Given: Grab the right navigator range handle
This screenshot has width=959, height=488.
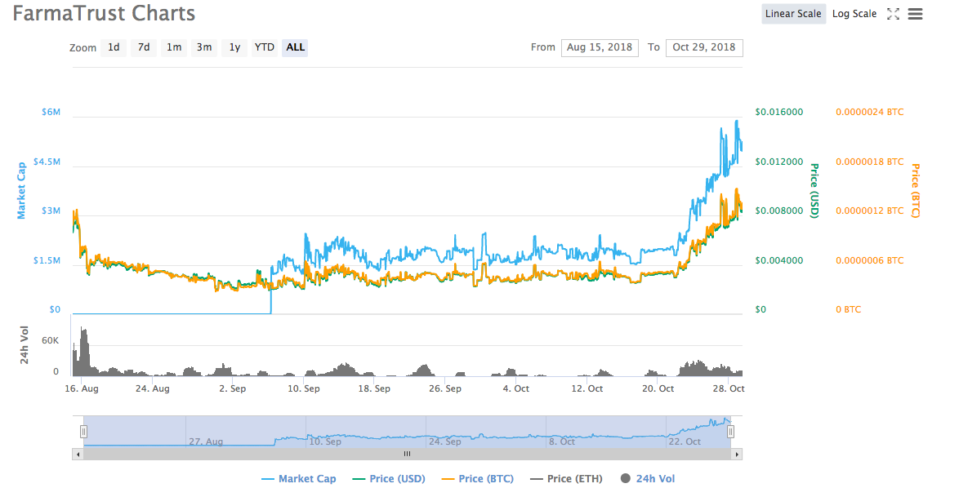Looking at the screenshot, I should [730, 432].
